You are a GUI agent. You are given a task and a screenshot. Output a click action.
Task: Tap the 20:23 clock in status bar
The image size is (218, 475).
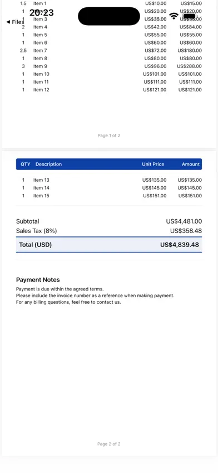(x=41, y=13)
